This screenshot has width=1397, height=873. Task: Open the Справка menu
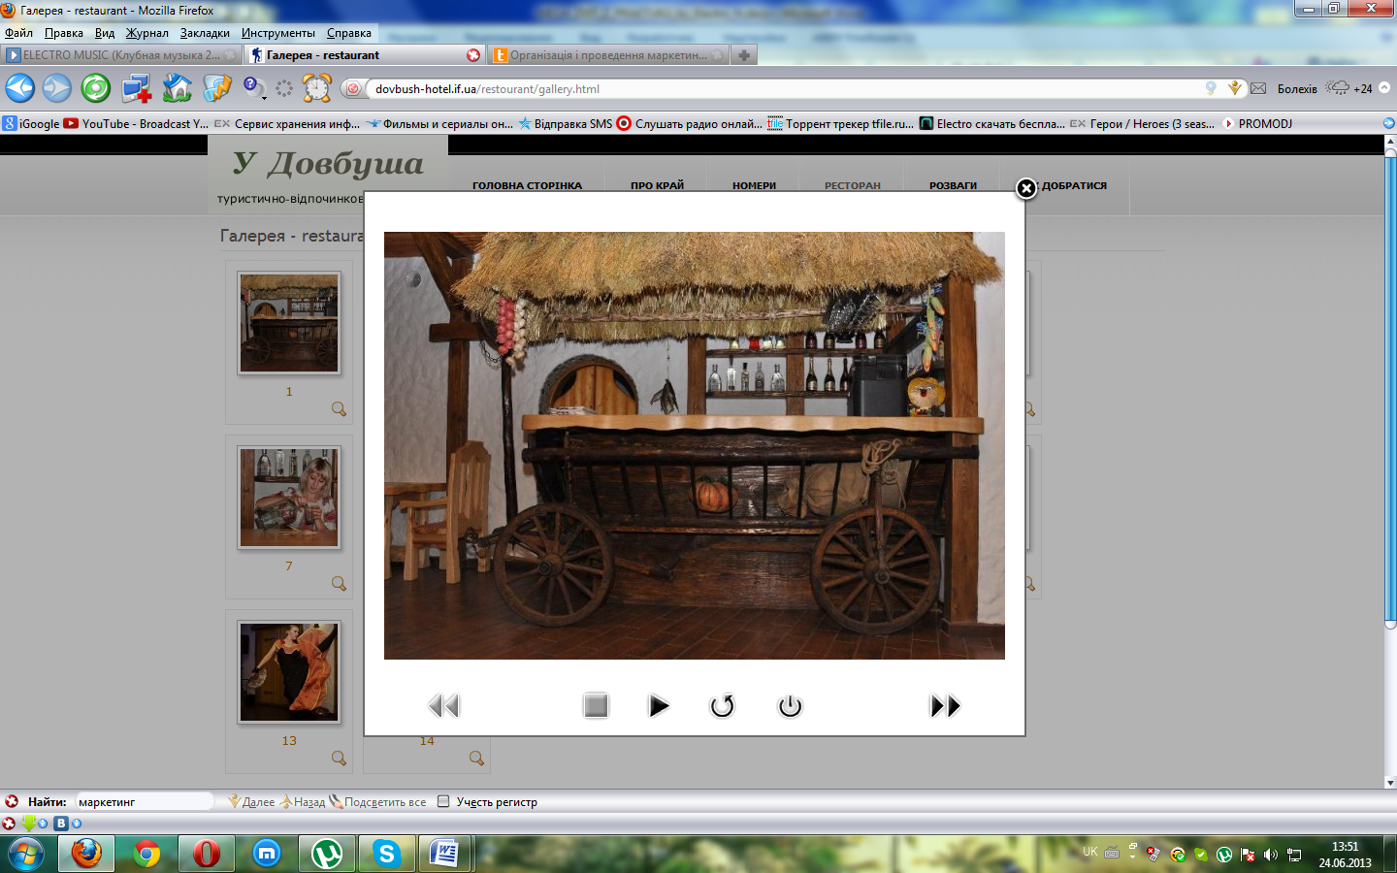pos(349,33)
